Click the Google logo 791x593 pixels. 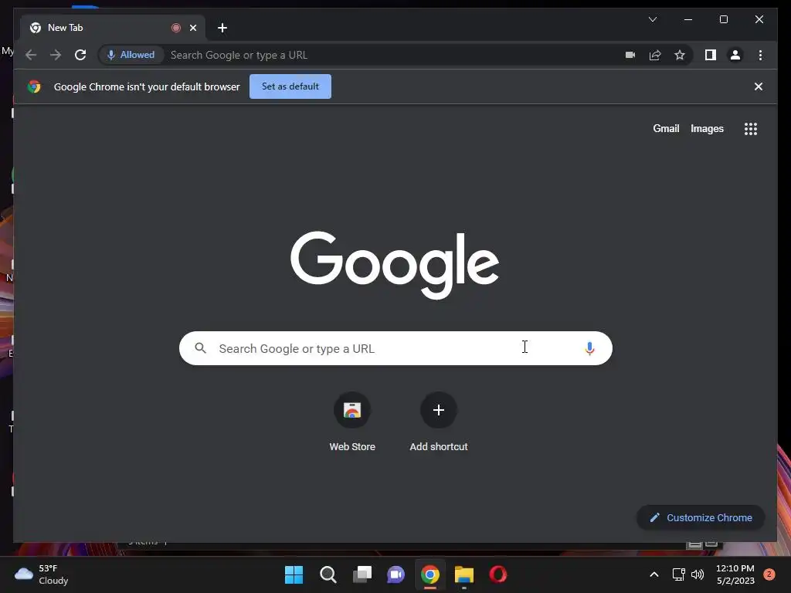click(x=395, y=265)
